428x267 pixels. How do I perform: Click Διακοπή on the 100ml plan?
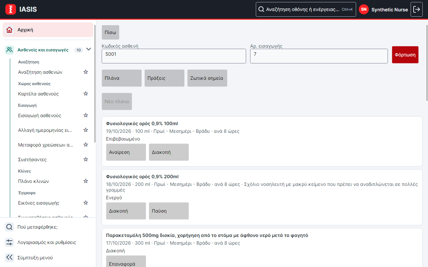click(x=169, y=152)
